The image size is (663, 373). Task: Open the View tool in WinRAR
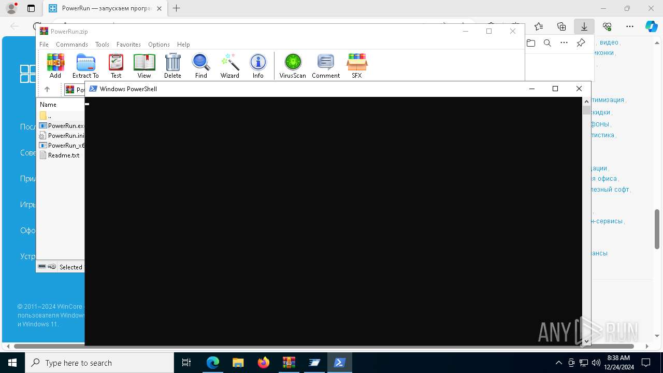pyautogui.click(x=144, y=66)
